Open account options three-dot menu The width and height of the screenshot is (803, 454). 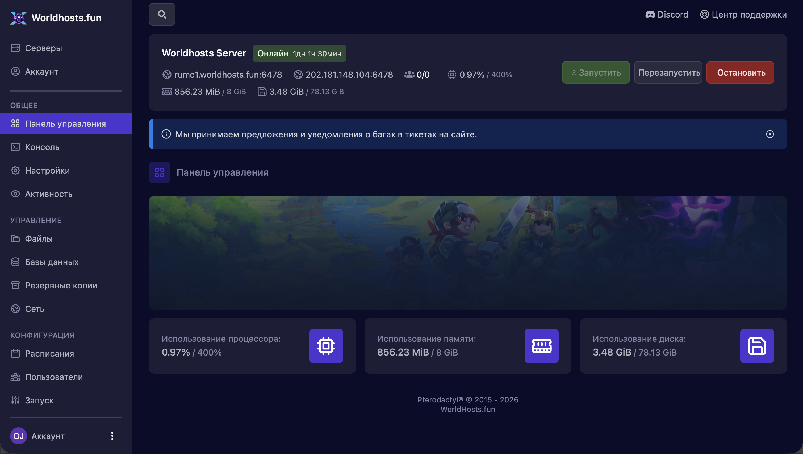pos(112,436)
